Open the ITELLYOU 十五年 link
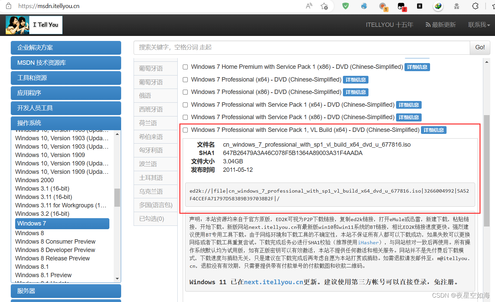Viewport: 495px width, 302px height. tap(389, 25)
